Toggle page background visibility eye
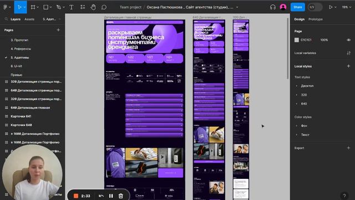355x200 pixels. (x=348, y=40)
